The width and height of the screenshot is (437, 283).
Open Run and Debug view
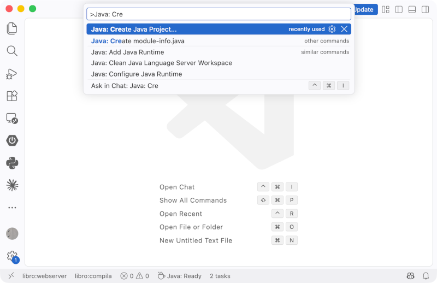12,74
